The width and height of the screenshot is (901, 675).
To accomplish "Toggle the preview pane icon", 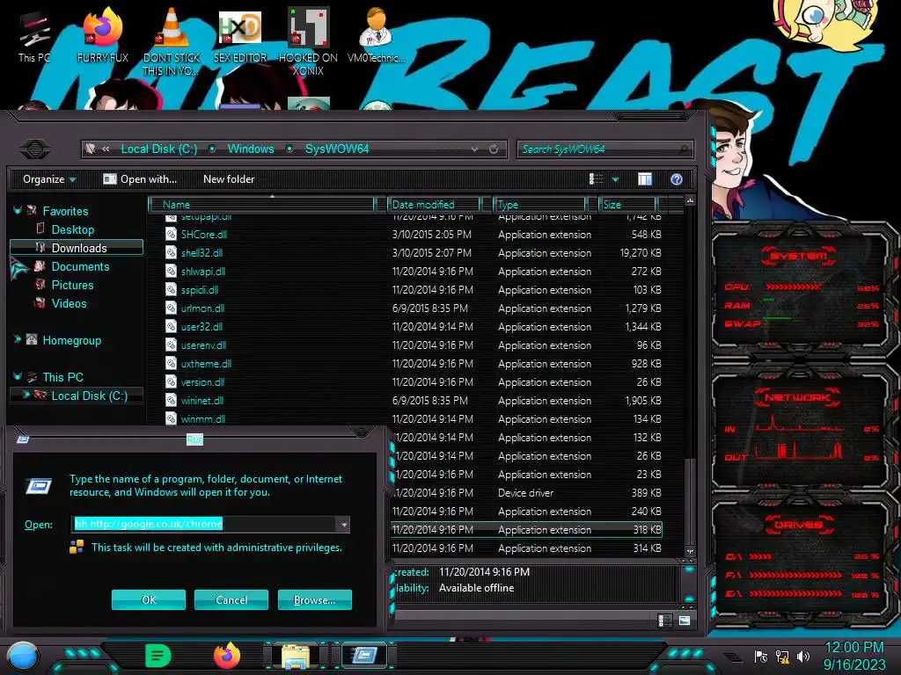I will point(645,179).
